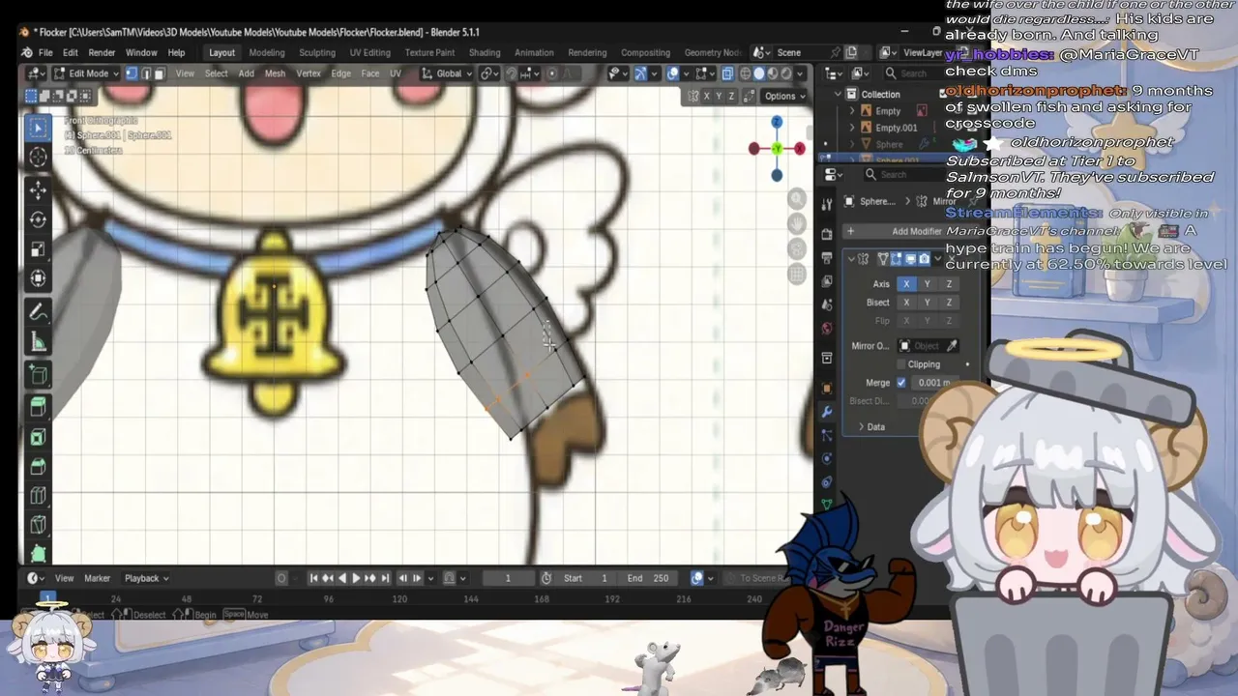
Task: Open the Tool properties tab
Action: coord(827,205)
